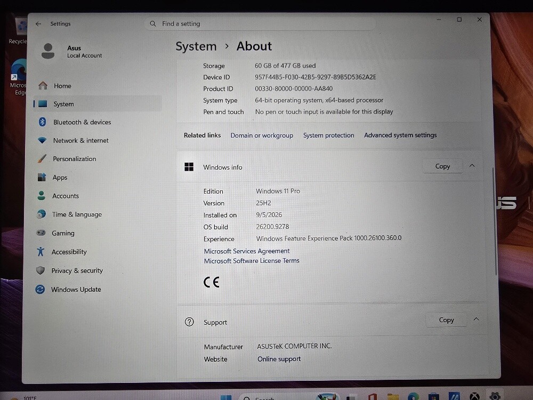533x400 pixels.
Task: Click the Time & language globe icon
Action: pos(41,214)
